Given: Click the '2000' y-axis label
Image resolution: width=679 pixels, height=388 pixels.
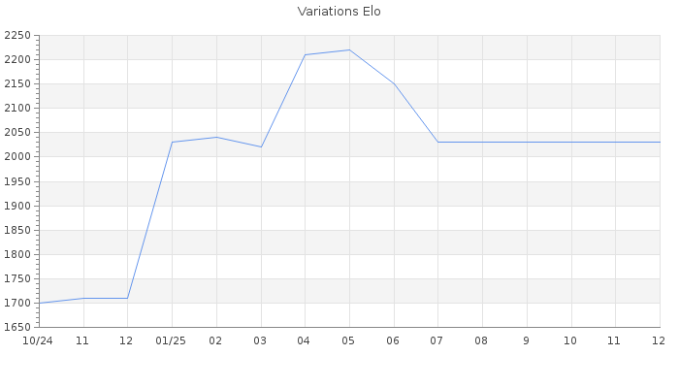Looking at the screenshot, I should [x=18, y=157].
